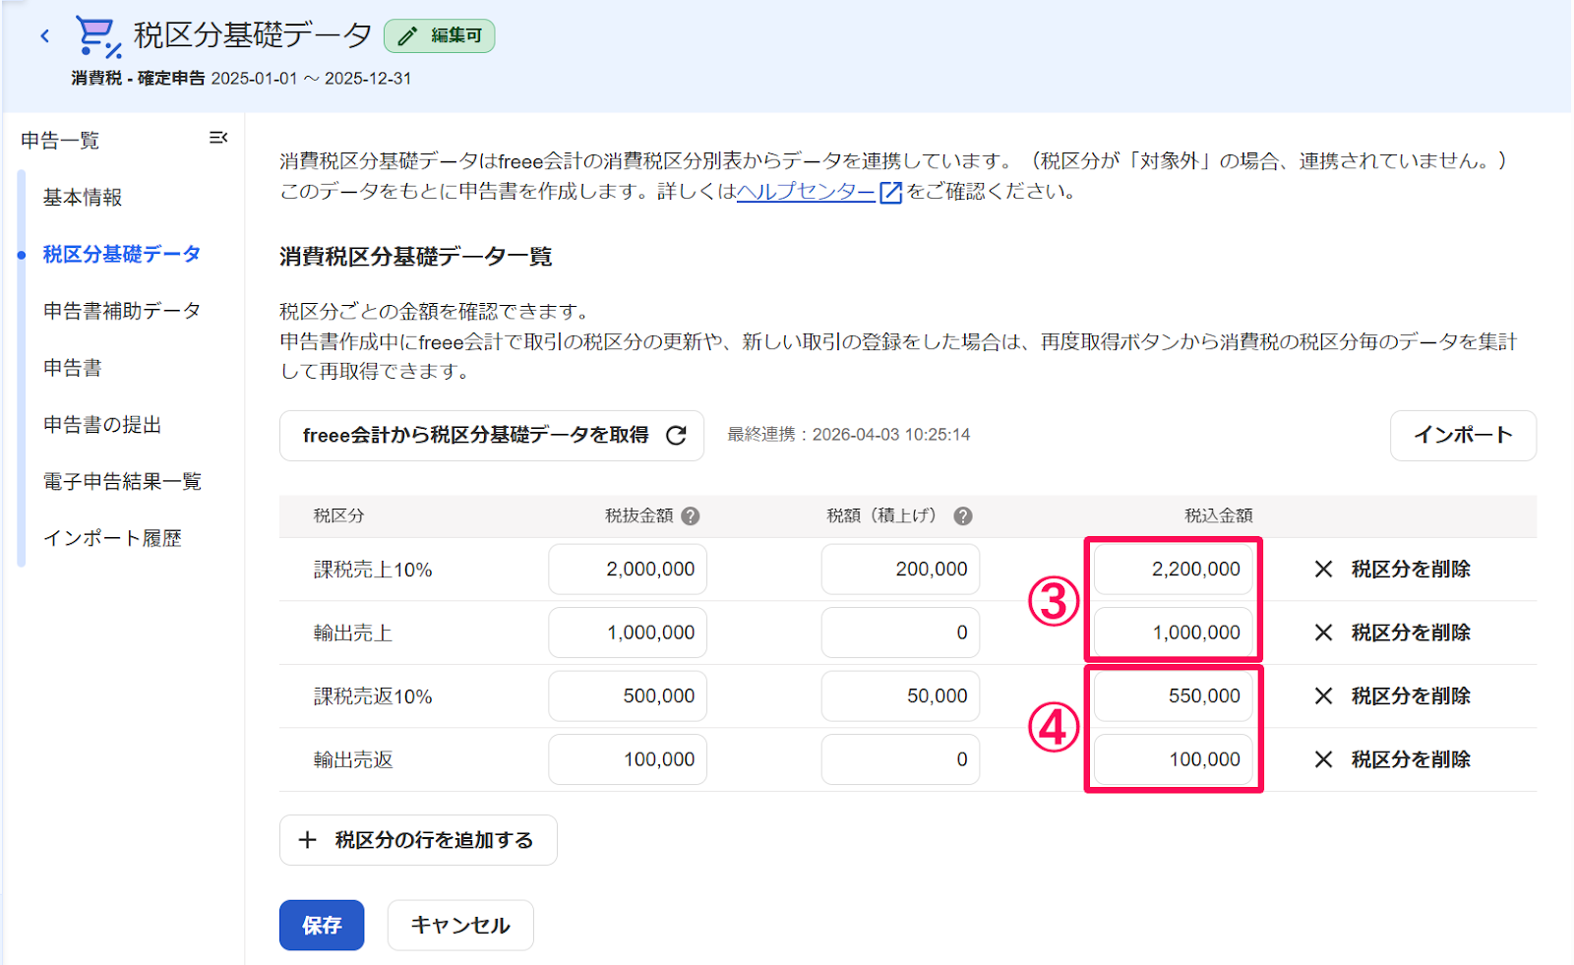The height and width of the screenshot is (965, 1574).
Task: Open 申告書の提出 in the sidebar
Action: click(x=102, y=425)
